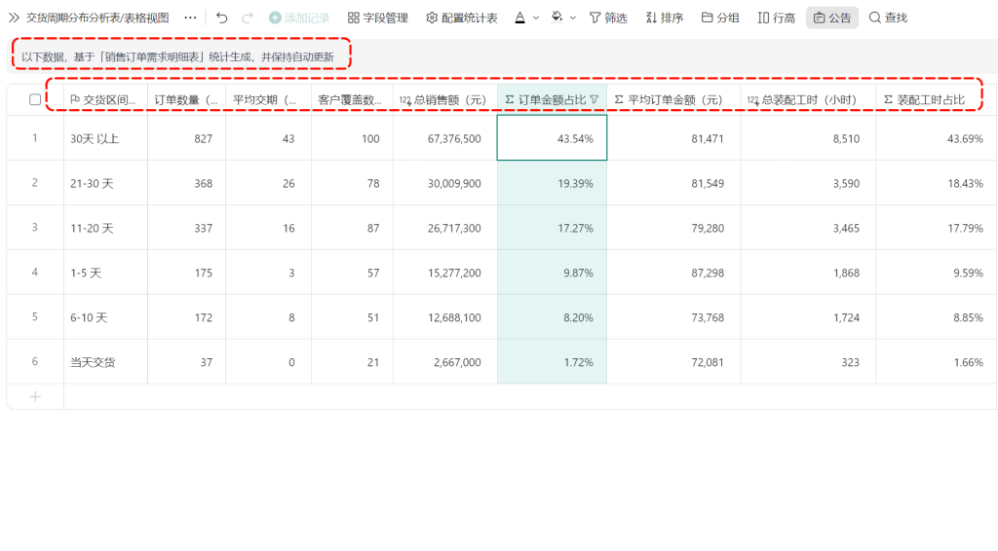Viewport: 998px width, 551px height.
Task: Select assembly share cell 1.66%
Action: click(937, 362)
